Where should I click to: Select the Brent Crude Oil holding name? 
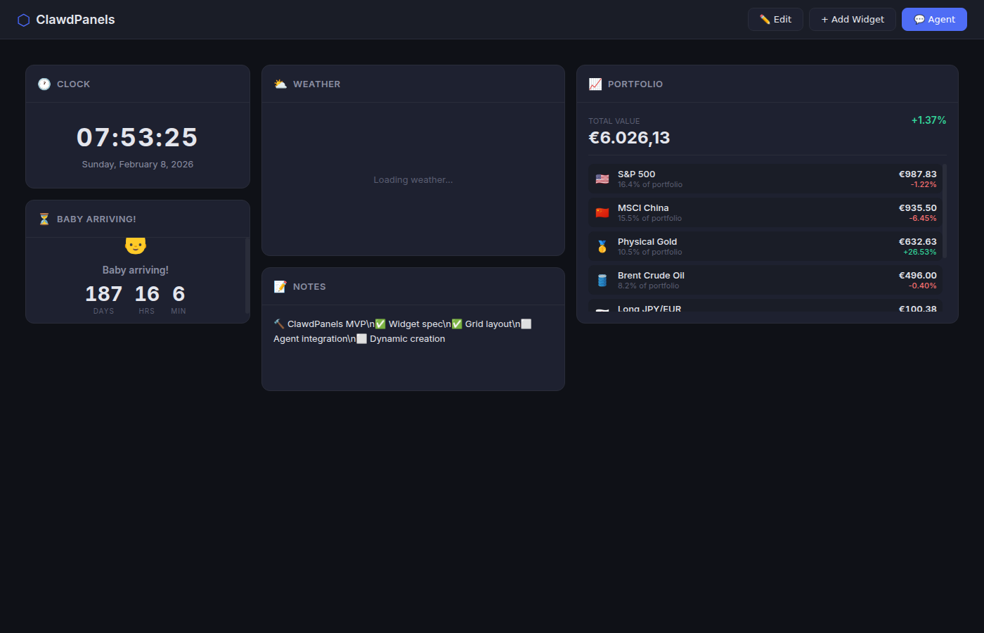point(651,275)
